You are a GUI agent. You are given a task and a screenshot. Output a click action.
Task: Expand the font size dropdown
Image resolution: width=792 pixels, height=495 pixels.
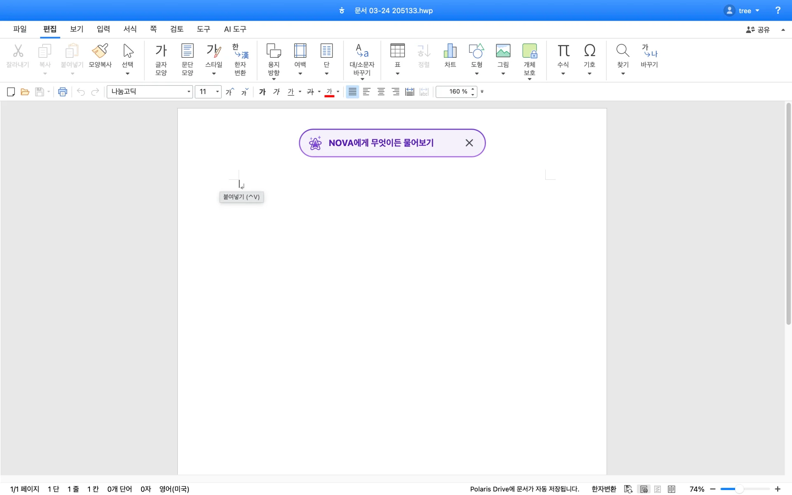217,92
